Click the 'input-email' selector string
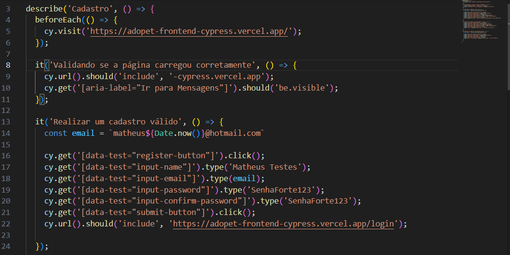 coord(139,178)
